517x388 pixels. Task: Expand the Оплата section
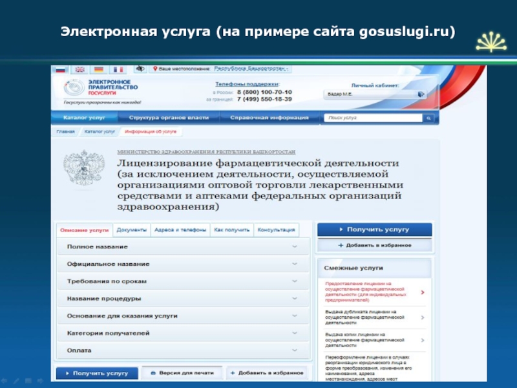184,350
